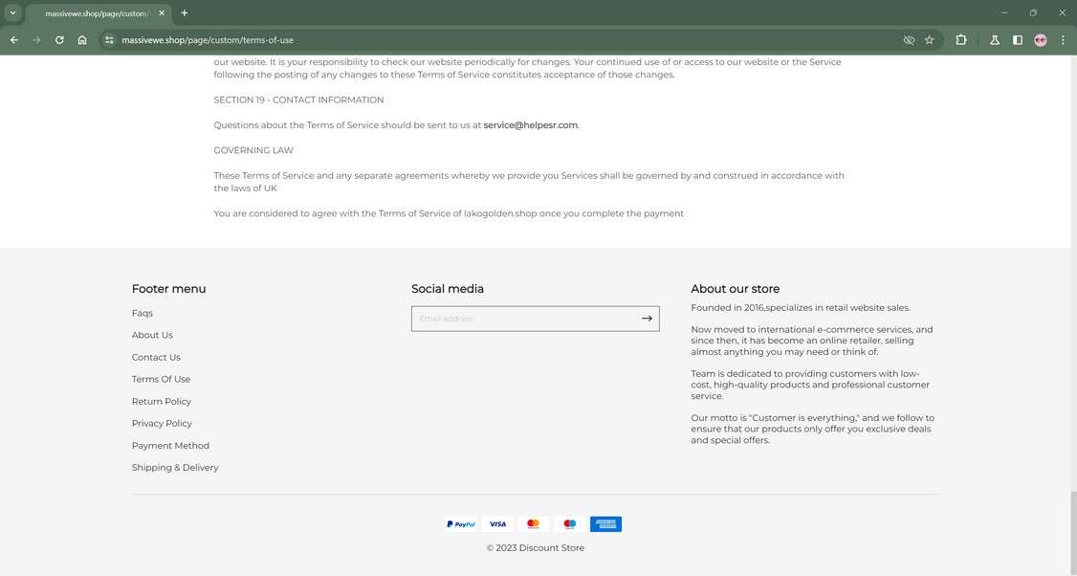The image size is (1077, 576).
Task: Open the Return Policy footer link
Action: tap(162, 402)
